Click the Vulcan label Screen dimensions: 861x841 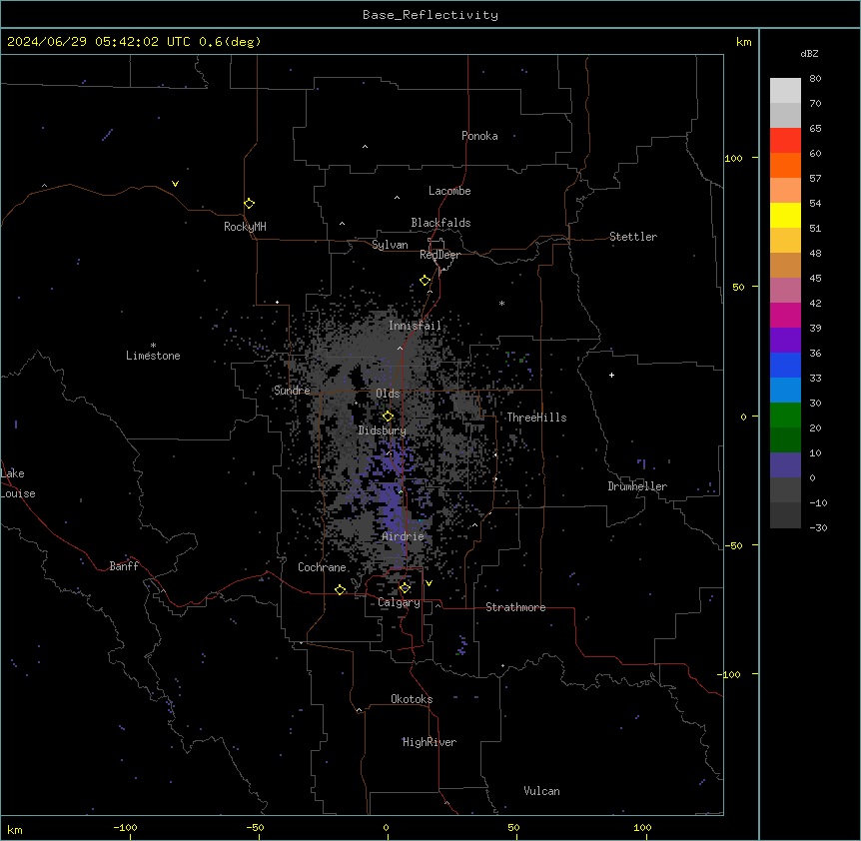point(542,791)
